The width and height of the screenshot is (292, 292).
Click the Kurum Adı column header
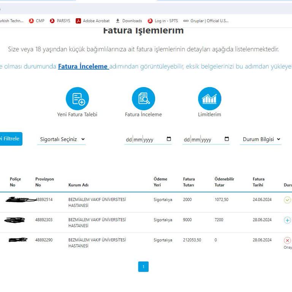point(78,185)
